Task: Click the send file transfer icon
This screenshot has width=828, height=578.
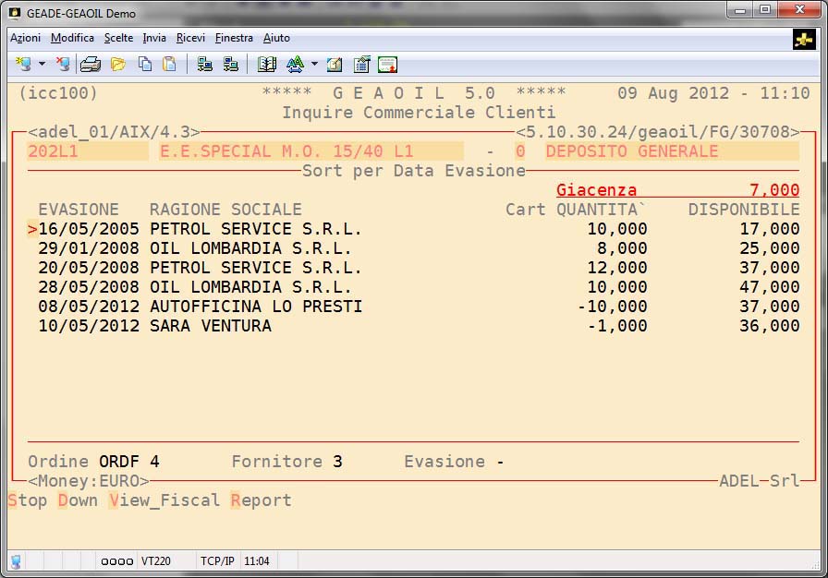Action: 205,65
